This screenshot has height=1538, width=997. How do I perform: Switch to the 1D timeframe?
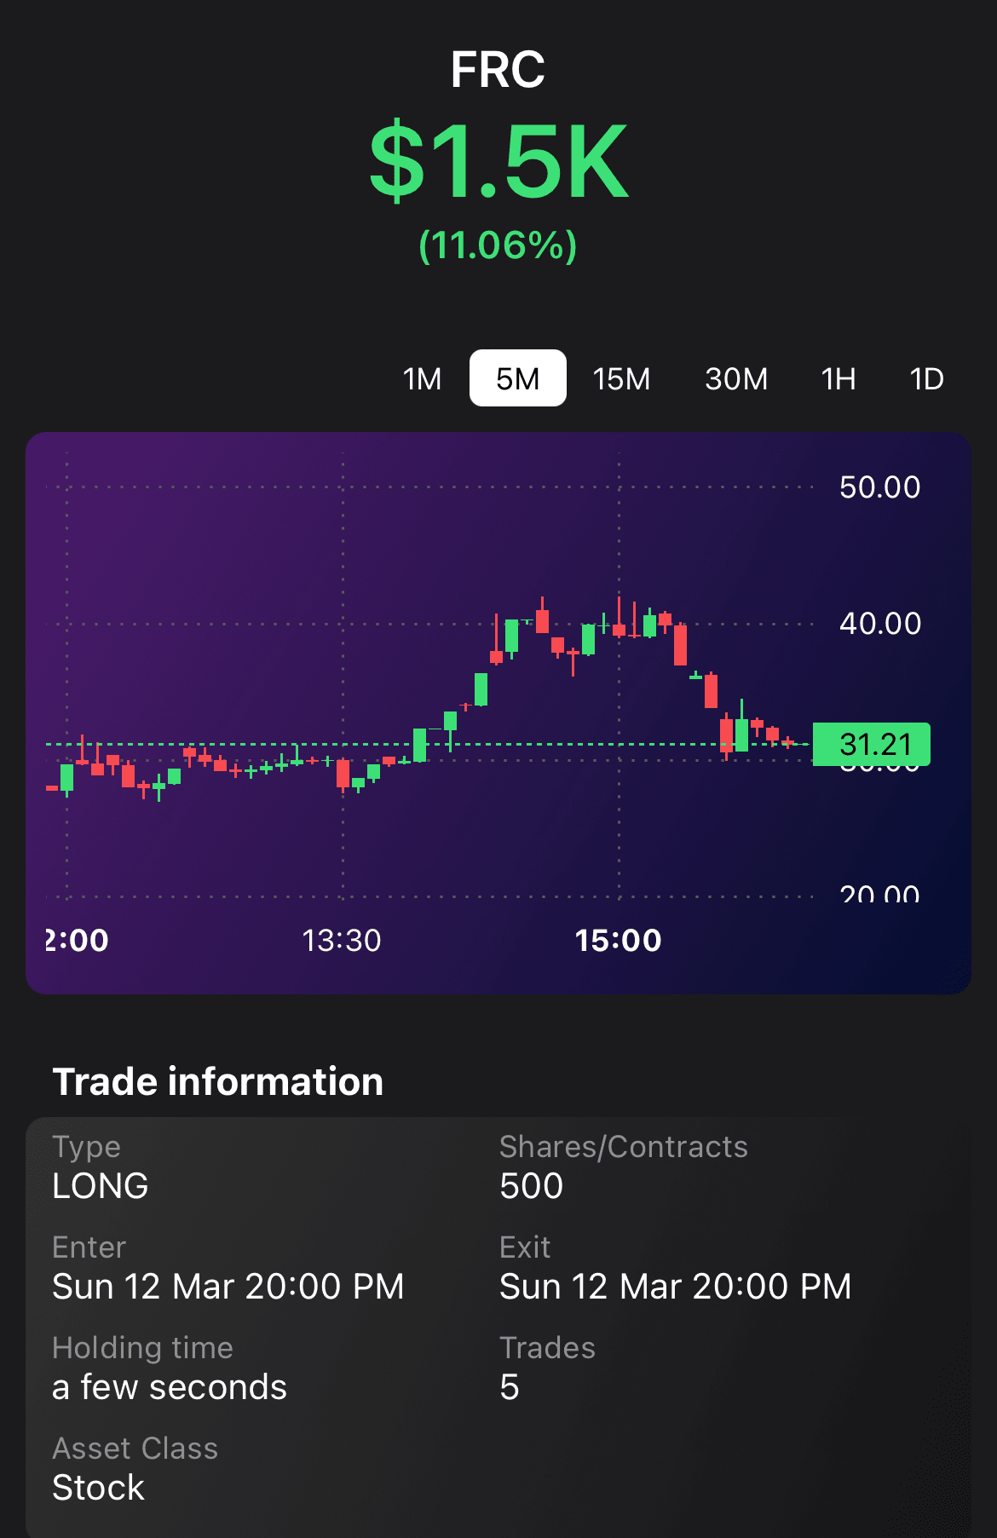(926, 378)
